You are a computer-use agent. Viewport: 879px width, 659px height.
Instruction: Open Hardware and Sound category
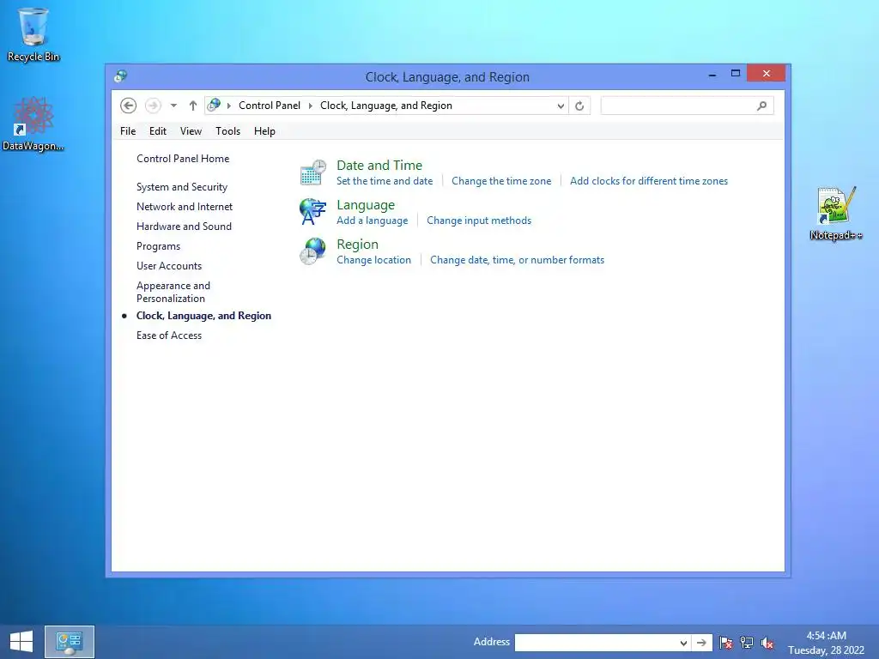point(184,226)
